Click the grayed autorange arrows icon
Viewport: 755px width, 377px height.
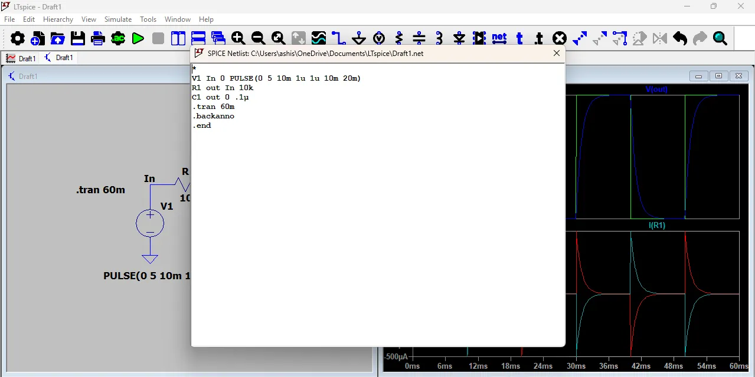299,38
